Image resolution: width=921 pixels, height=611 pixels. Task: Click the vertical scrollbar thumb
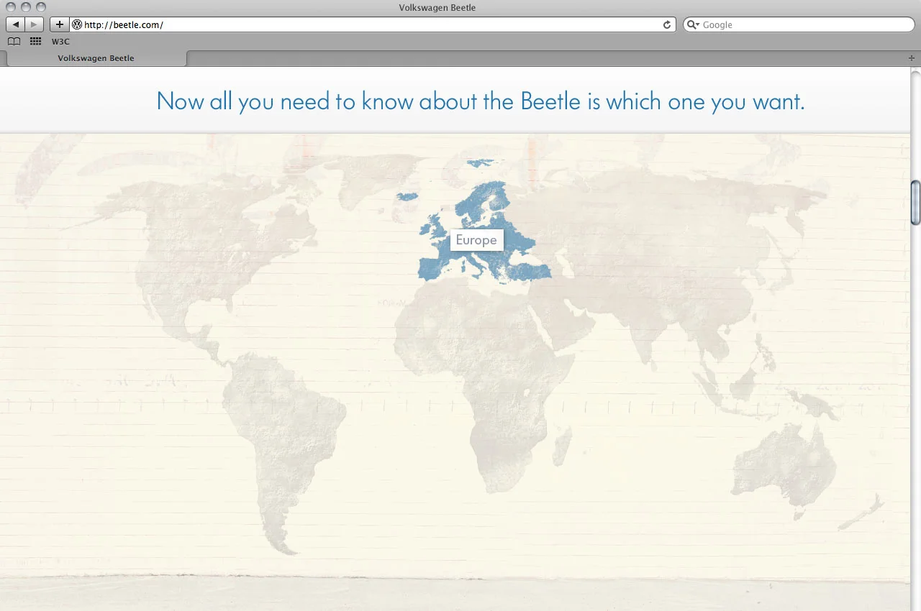[x=915, y=203]
